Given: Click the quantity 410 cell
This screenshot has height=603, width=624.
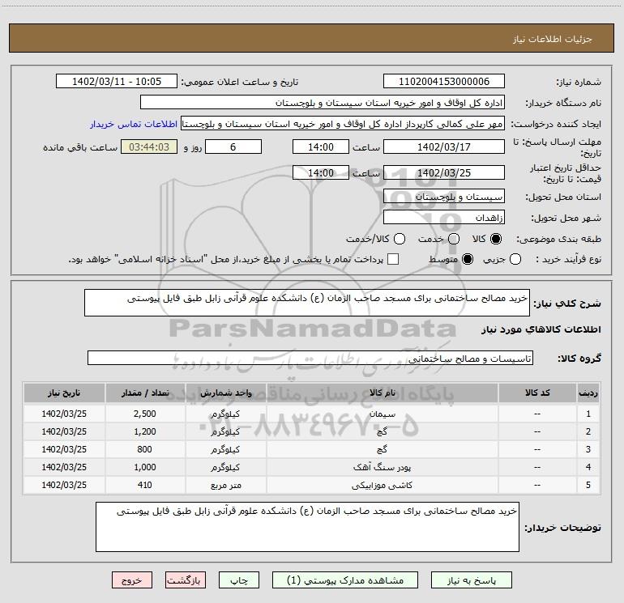Looking at the screenshot, I should pos(145,486).
